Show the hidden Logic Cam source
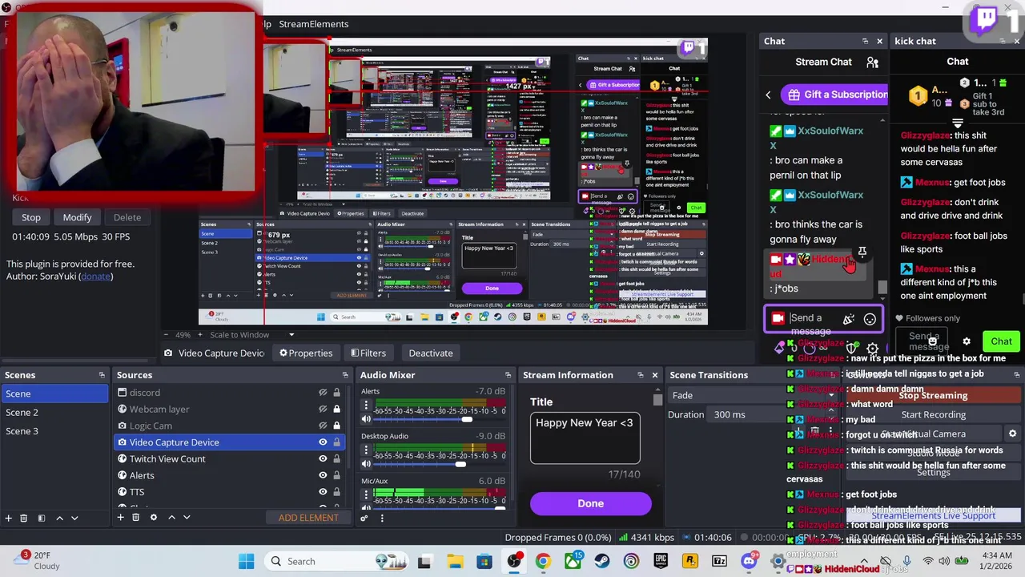This screenshot has height=577, width=1025. 323,426
